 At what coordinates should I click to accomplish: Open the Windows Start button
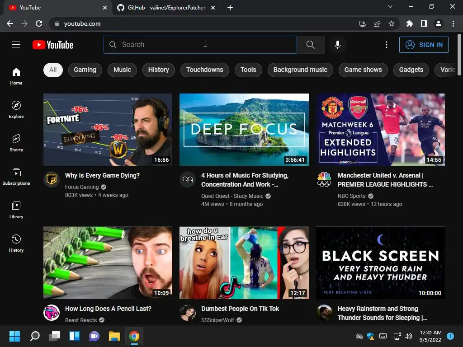pos(14,336)
